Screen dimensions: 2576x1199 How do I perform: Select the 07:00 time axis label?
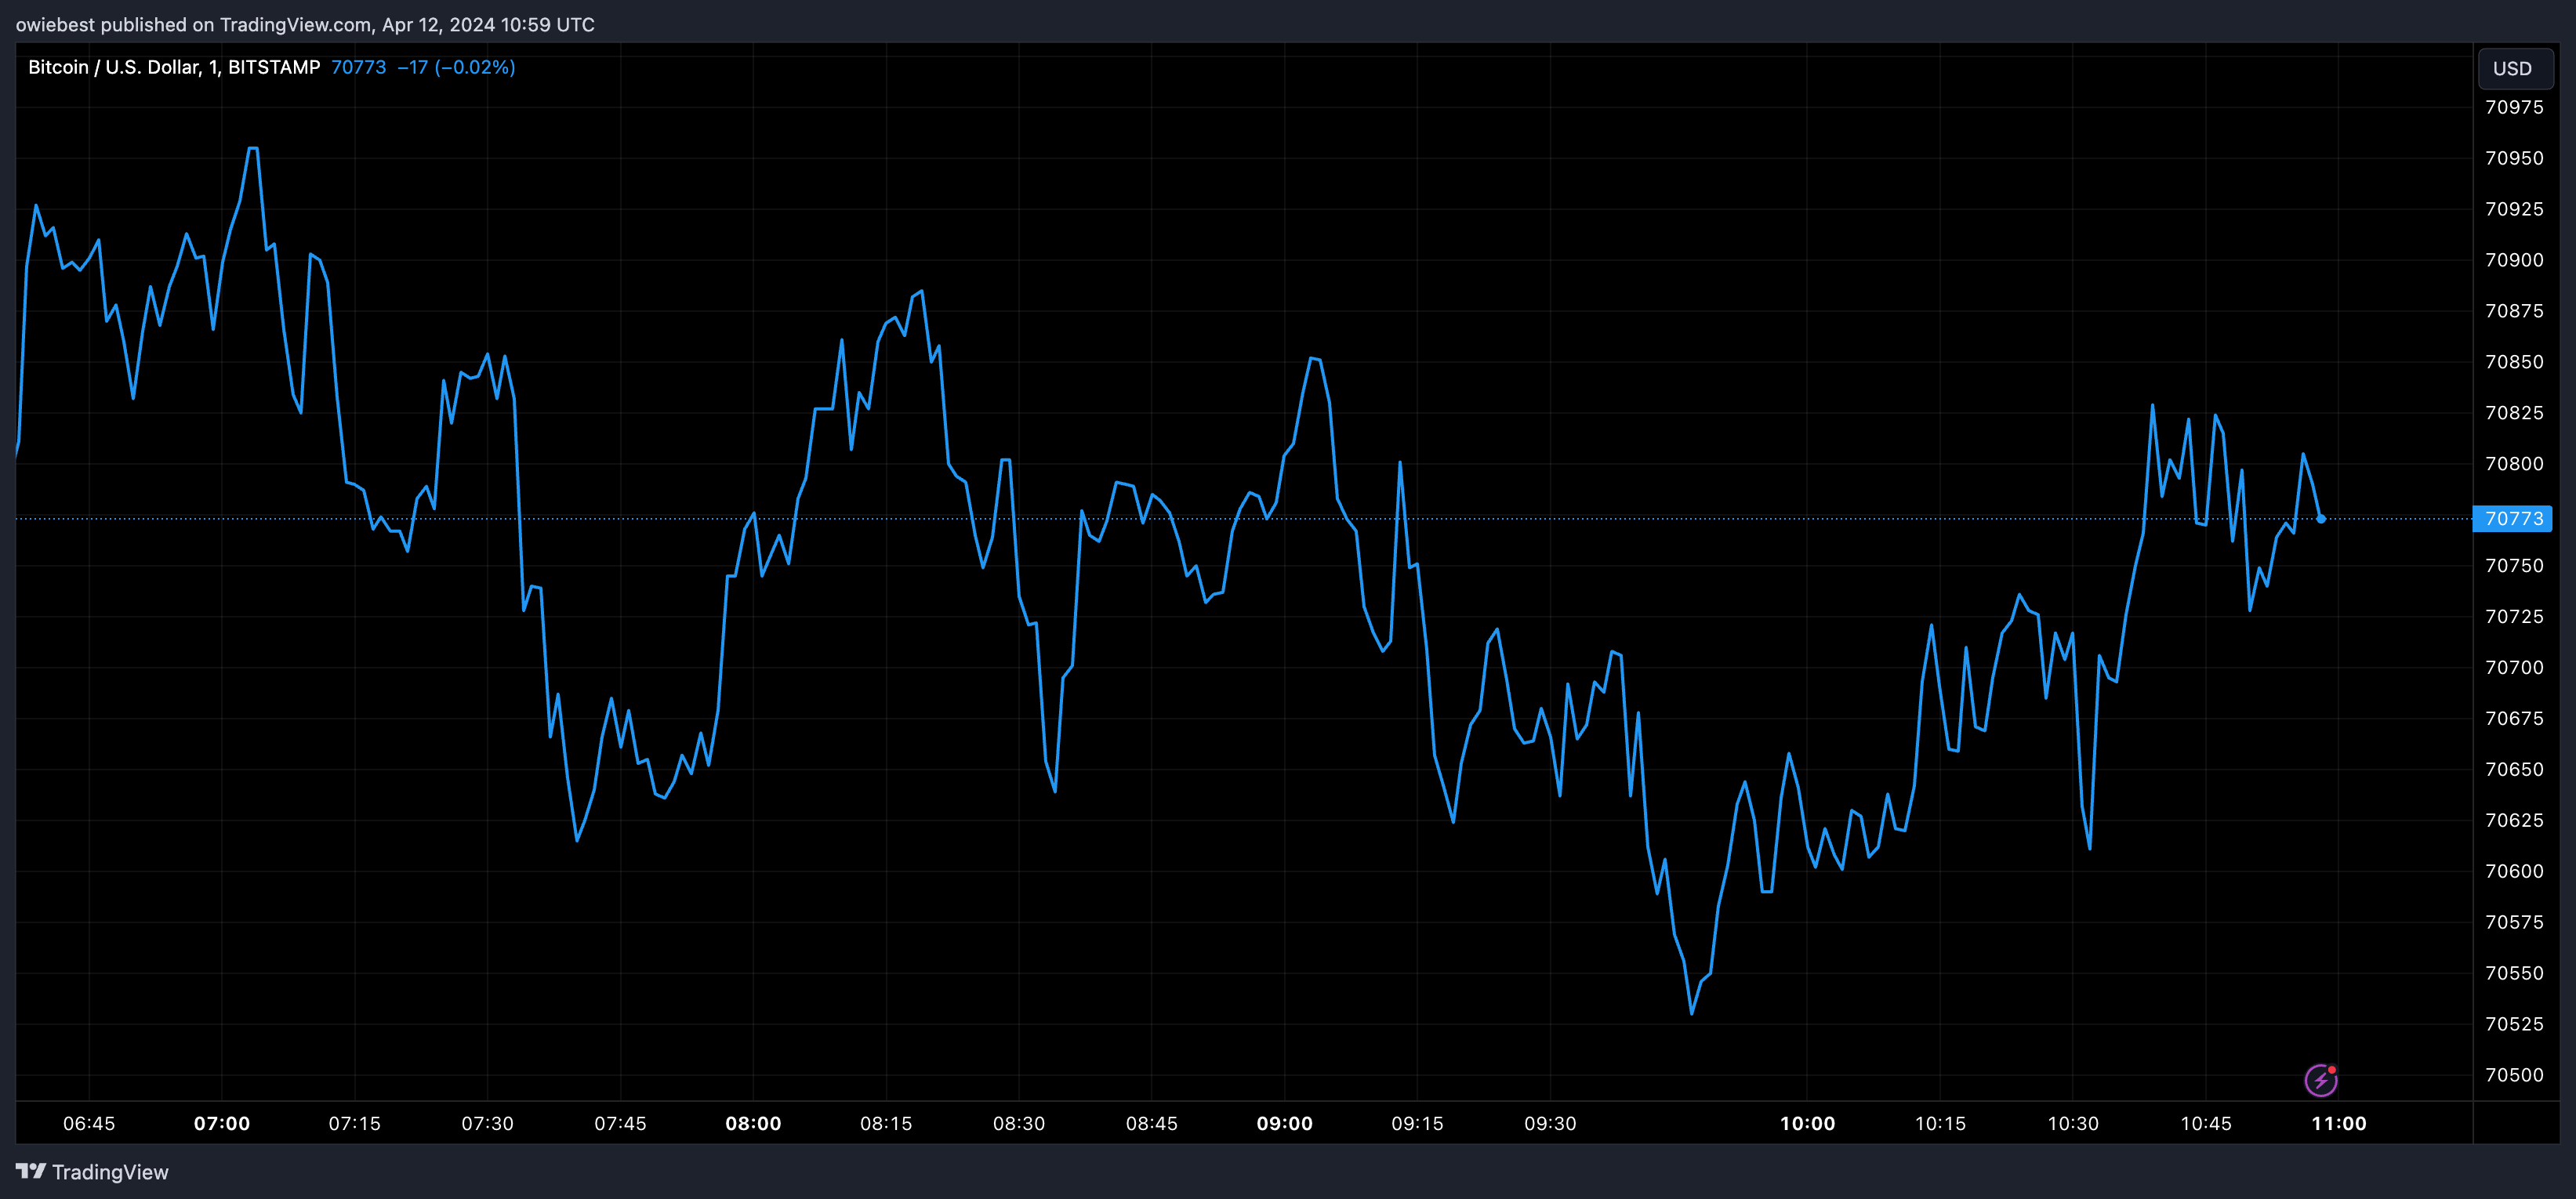pos(222,1123)
